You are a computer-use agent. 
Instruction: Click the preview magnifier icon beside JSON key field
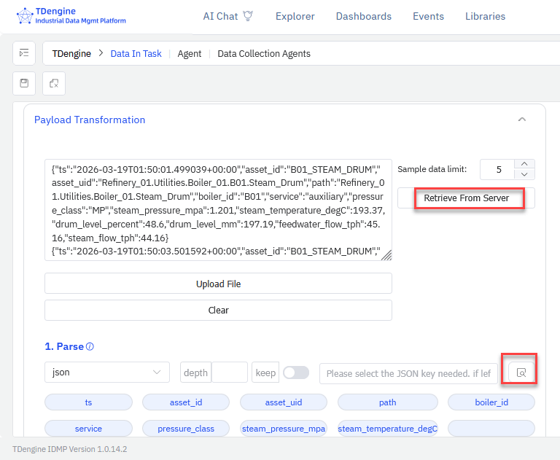(521, 373)
